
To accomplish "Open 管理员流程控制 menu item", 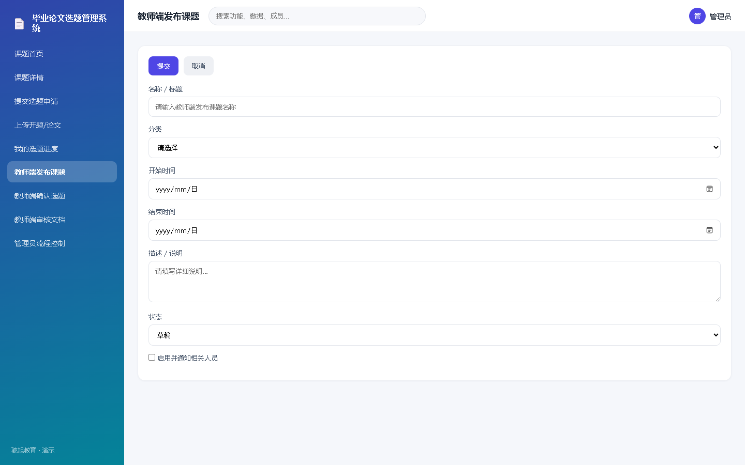I will [x=62, y=243].
